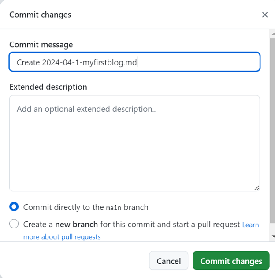Click the Extended description label

click(48, 87)
